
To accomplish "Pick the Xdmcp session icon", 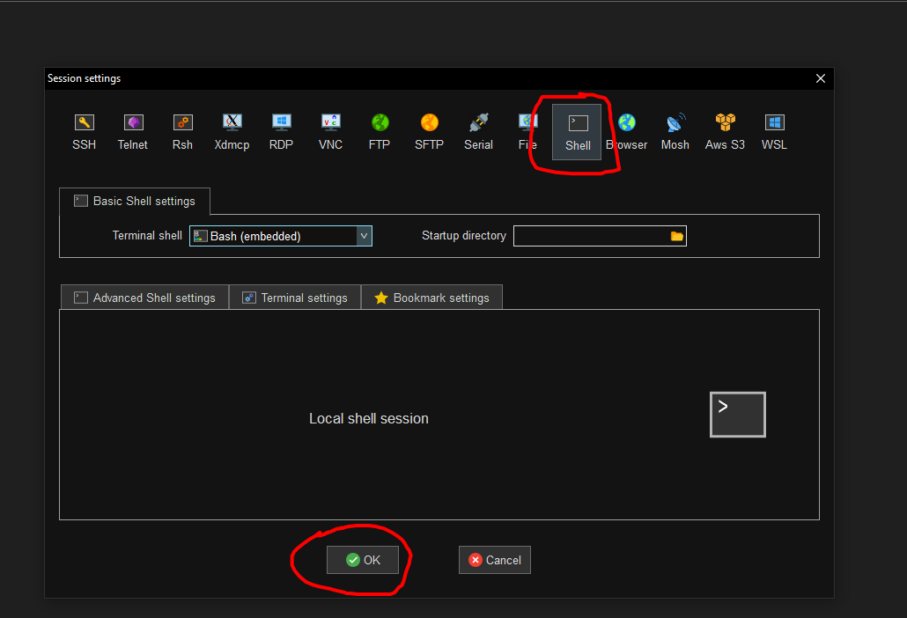I will (x=232, y=131).
